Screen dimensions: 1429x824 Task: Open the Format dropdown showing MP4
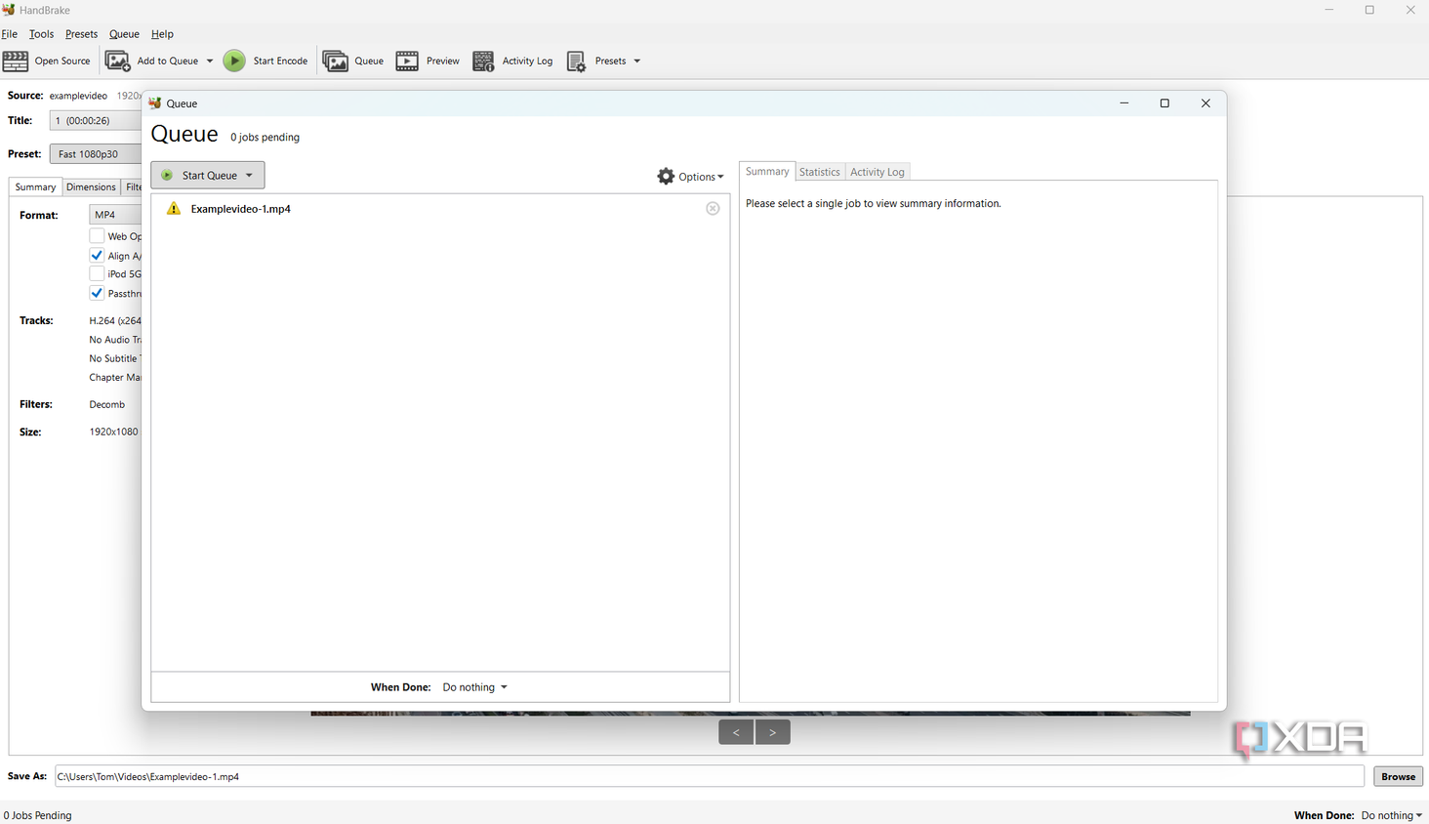click(x=115, y=215)
